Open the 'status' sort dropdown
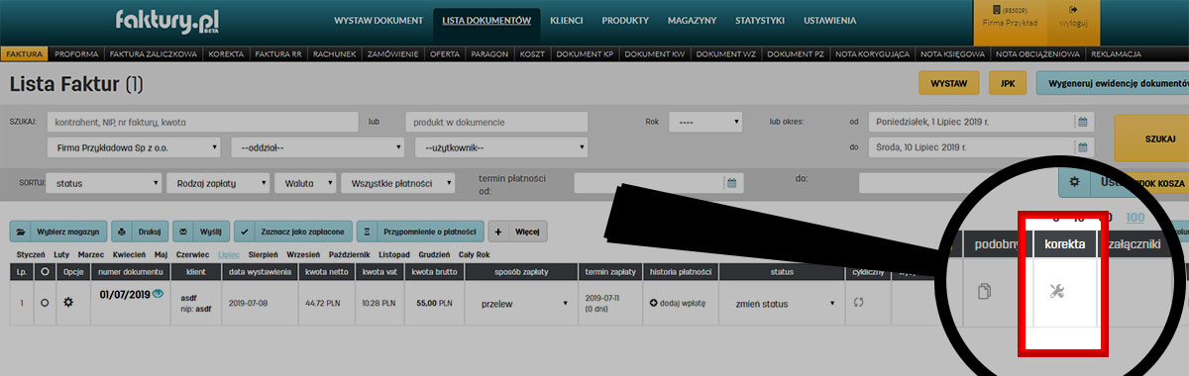This screenshot has height=376, width=1189. (105, 183)
